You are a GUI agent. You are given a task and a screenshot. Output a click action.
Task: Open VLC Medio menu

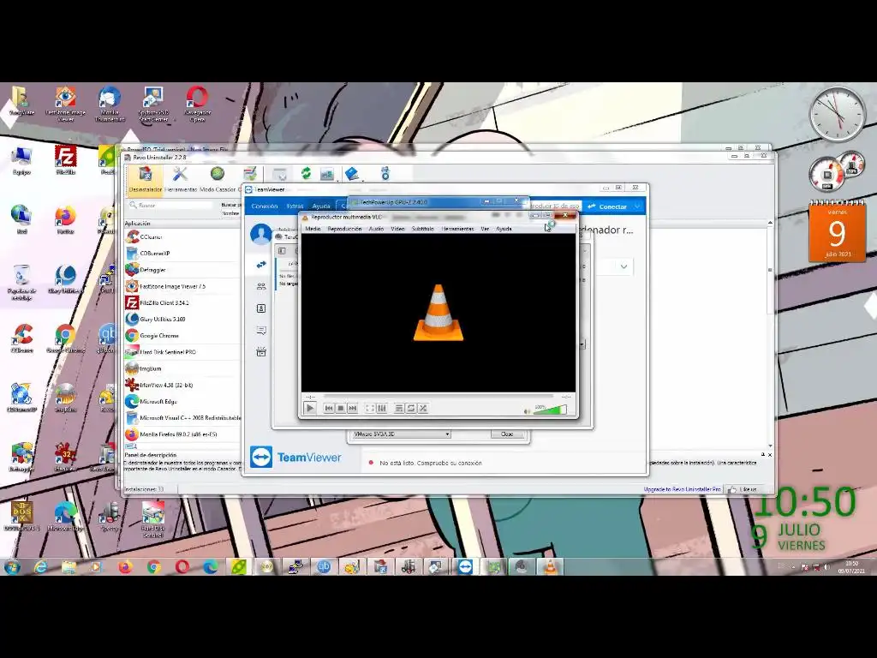pos(313,229)
